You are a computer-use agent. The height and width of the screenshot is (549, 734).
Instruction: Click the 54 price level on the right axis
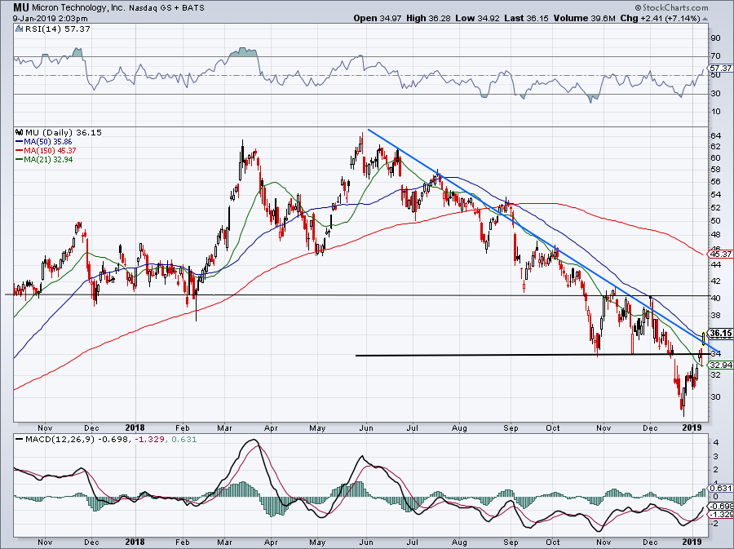click(x=716, y=194)
